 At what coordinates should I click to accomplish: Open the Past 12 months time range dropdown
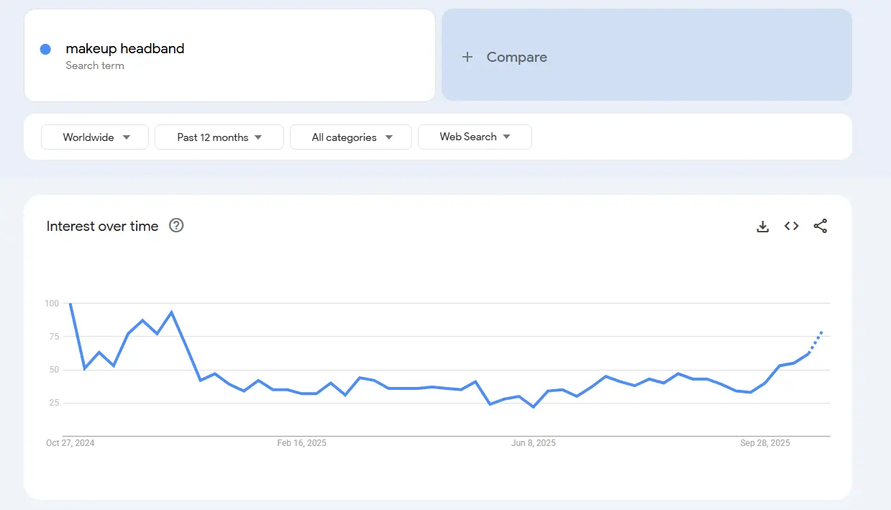coord(219,137)
